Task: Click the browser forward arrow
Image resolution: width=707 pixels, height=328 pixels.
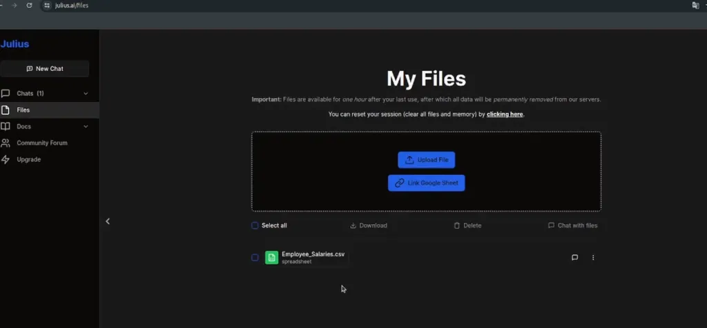Action: coord(14,6)
